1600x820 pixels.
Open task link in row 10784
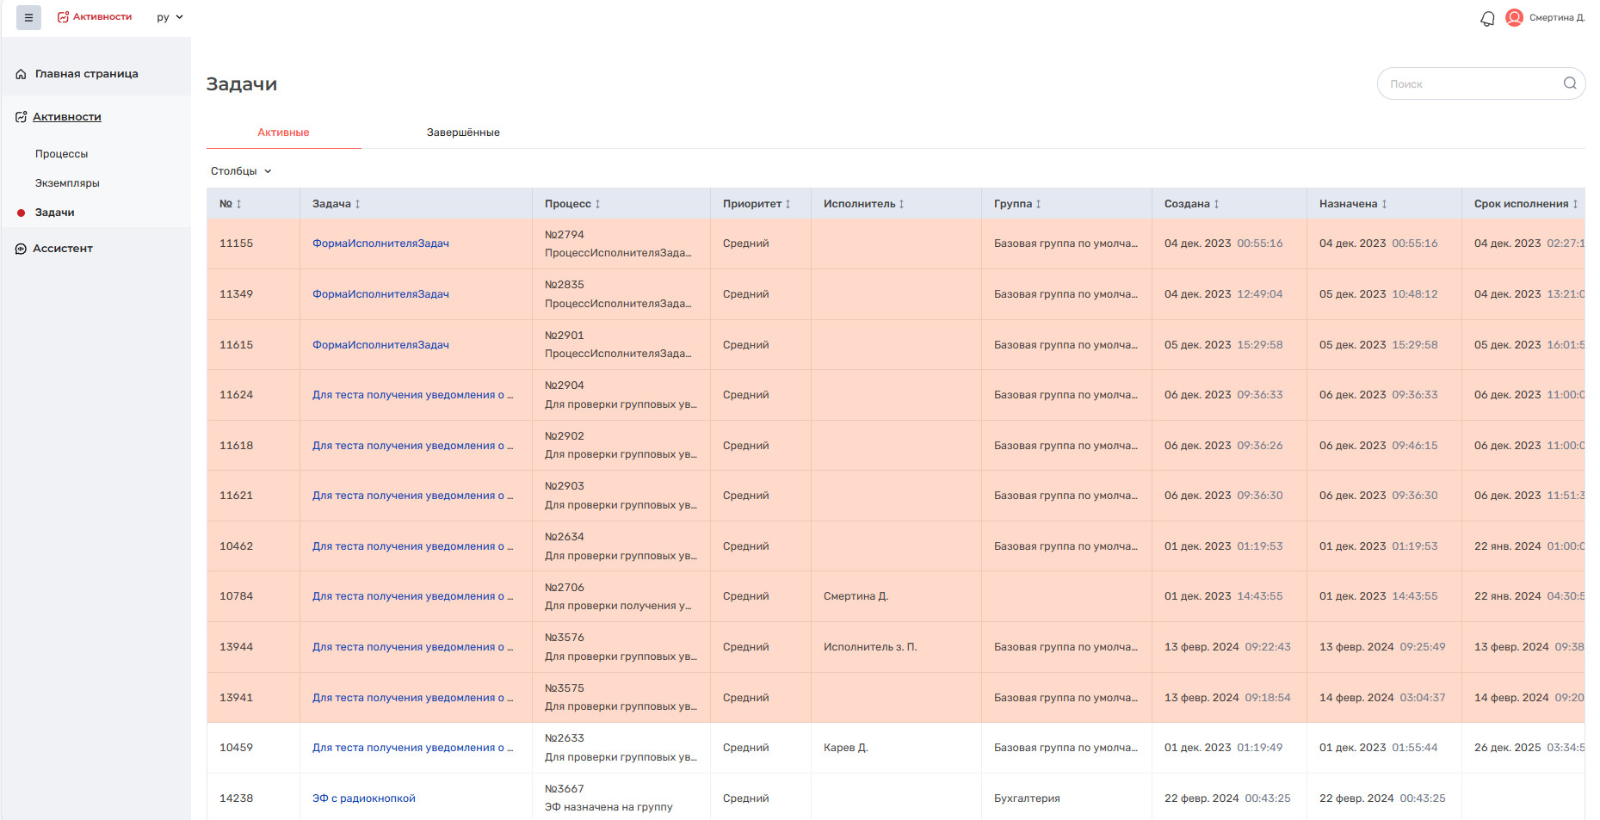[412, 596]
